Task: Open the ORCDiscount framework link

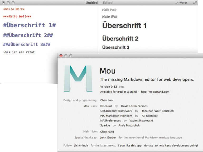Action: pos(116,111)
